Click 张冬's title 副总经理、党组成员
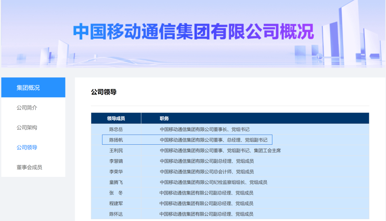 tap(206, 193)
